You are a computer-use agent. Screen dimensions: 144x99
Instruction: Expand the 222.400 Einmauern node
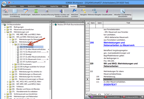pyautogui.click(x=13, y=69)
